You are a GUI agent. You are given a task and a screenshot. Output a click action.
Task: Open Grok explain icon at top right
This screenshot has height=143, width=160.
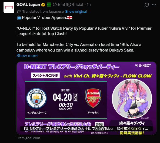click(x=147, y=5)
